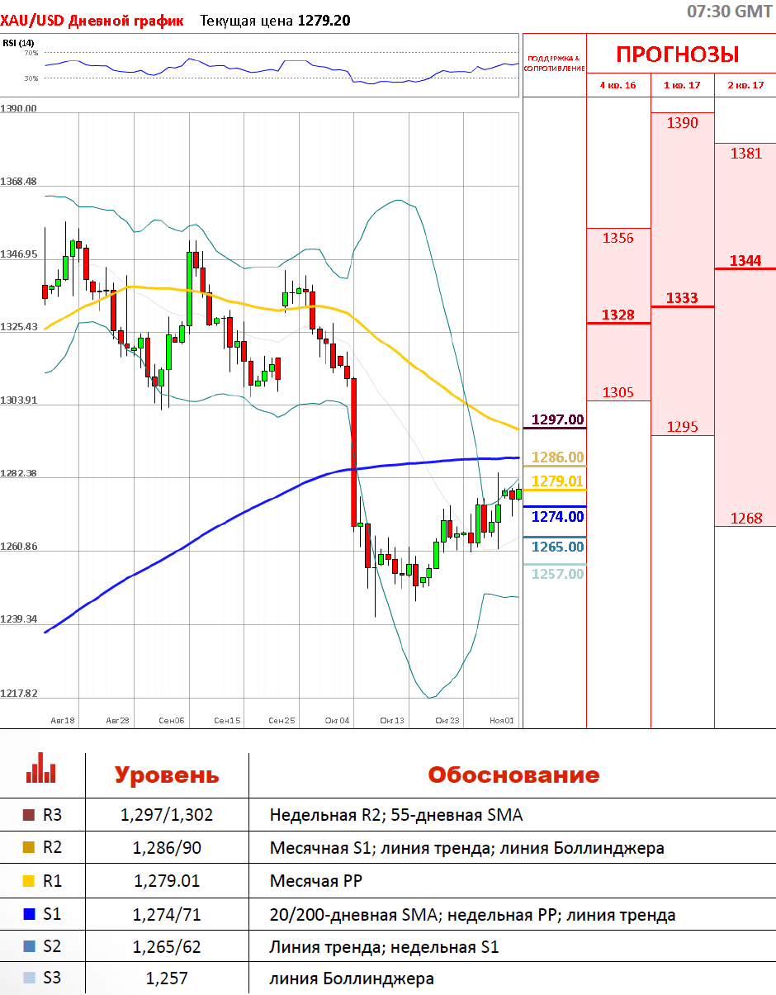The image size is (776, 995).
Task: Click the light blue S3 color square
Action: pyautogui.click(x=30, y=979)
